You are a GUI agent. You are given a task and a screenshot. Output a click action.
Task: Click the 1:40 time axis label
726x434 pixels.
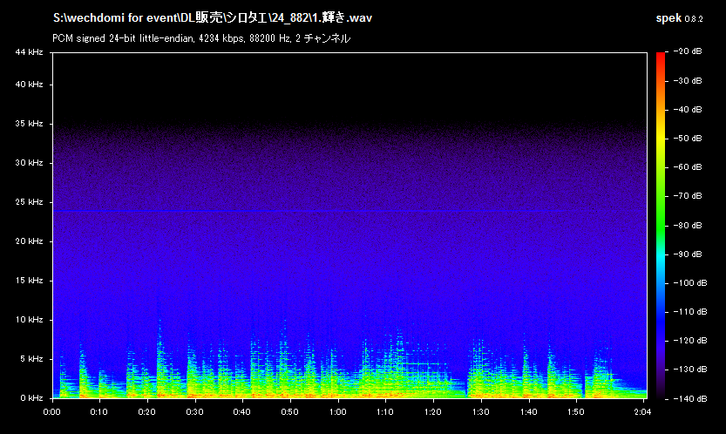pyautogui.click(x=528, y=412)
